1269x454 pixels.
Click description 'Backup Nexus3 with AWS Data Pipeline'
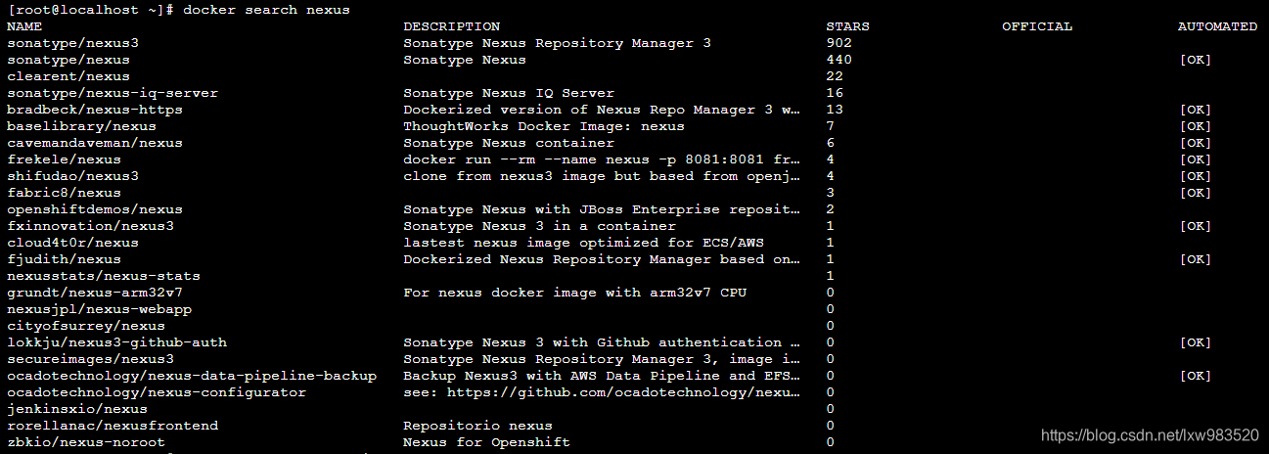coord(602,376)
